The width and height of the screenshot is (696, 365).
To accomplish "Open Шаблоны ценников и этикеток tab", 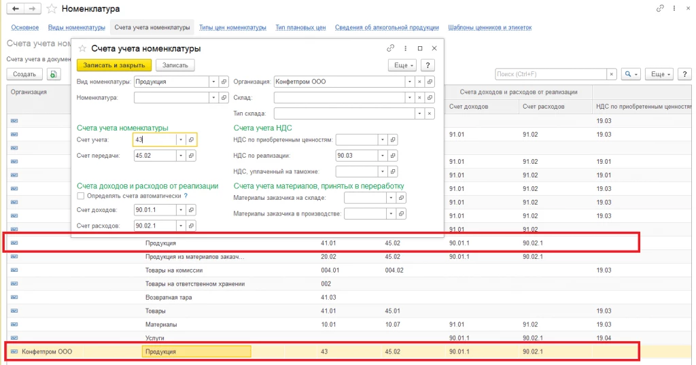I will [489, 28].
